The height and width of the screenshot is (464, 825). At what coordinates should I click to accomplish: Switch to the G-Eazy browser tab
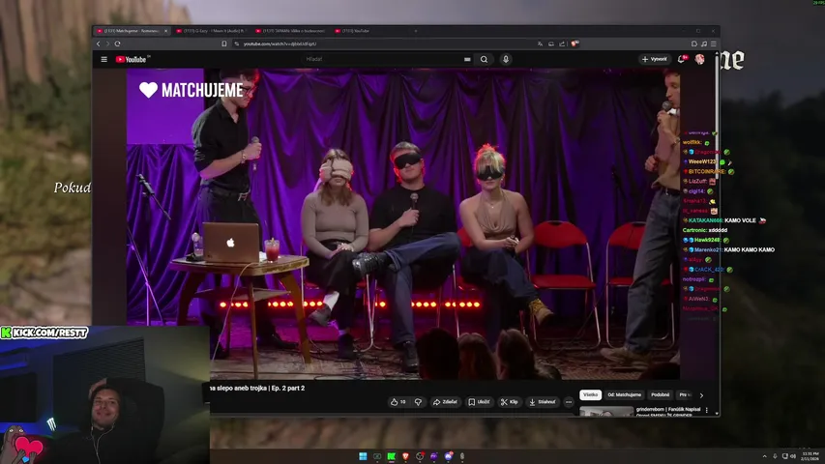tap(212, 31)
